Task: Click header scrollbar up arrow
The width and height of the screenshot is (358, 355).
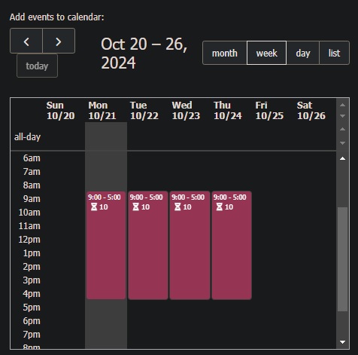Action: 342,105
